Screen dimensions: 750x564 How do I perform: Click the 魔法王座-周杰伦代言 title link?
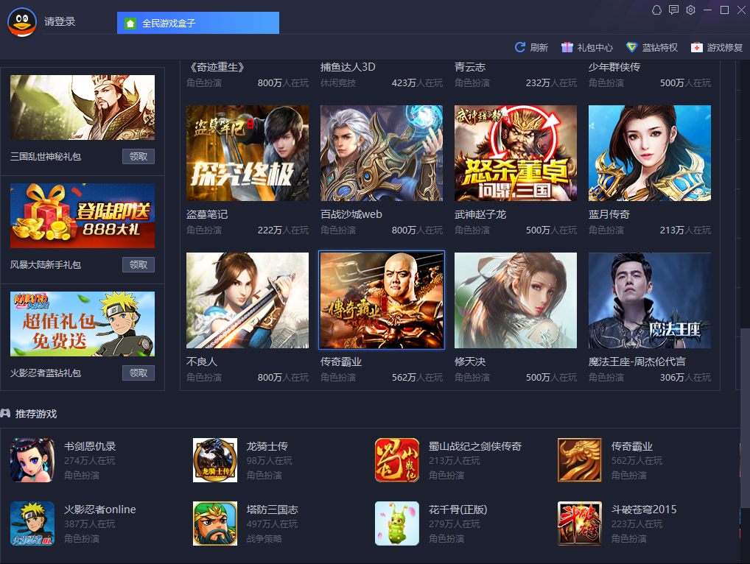pos(637,362)
